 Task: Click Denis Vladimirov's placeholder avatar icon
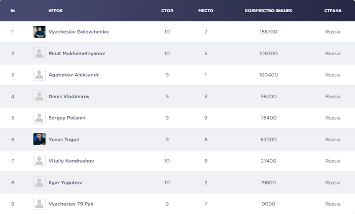pos(40,96)
